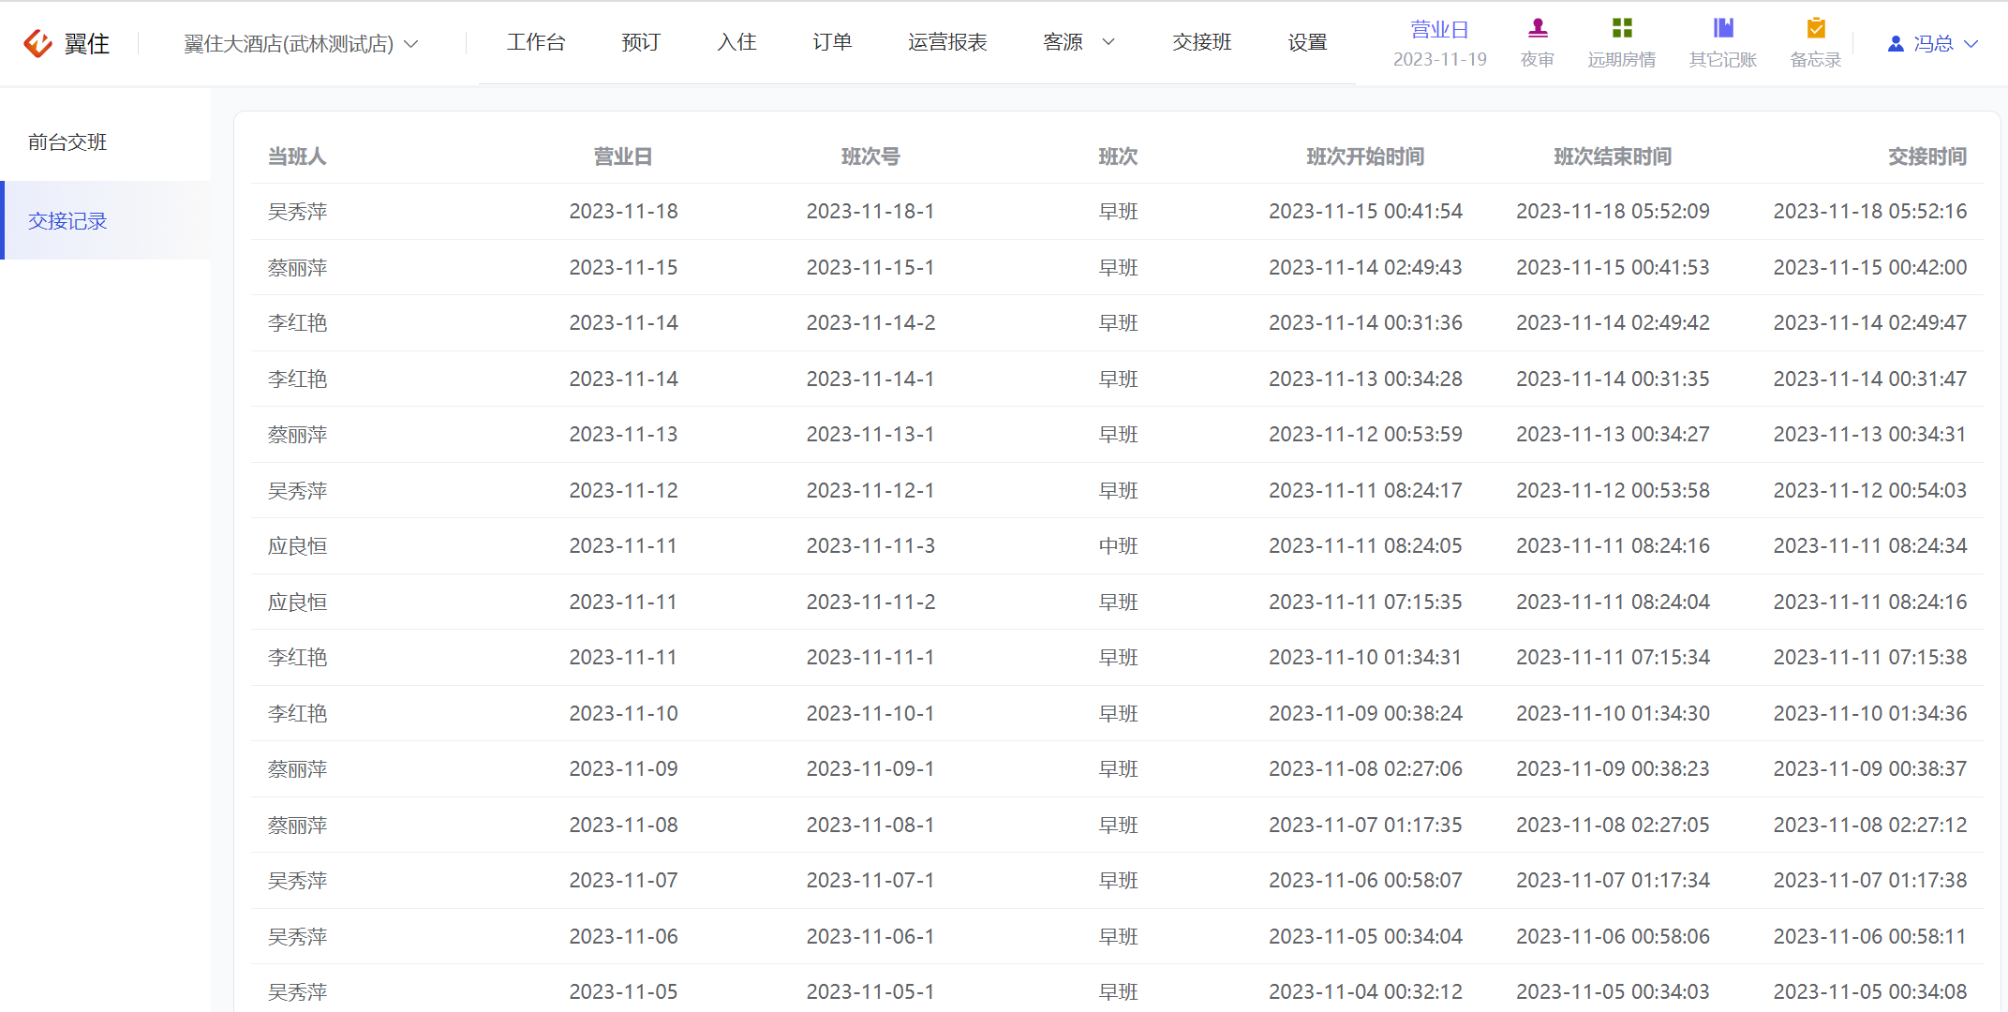Select the 中班 row 2023-11-11-3
The image size is (2008, 1012).
1117,545
